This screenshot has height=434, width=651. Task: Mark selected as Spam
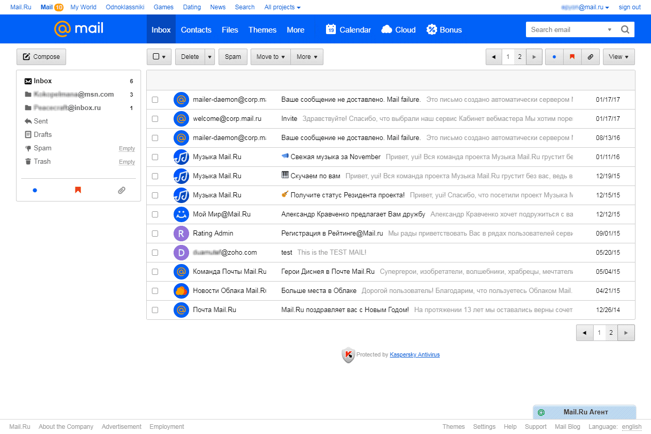pos(233,57)
